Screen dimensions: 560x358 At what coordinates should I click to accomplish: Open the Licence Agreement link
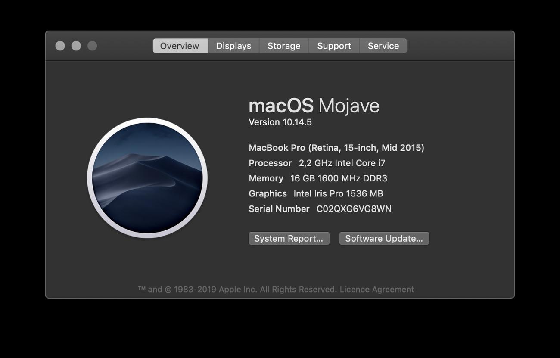(377, 290)
